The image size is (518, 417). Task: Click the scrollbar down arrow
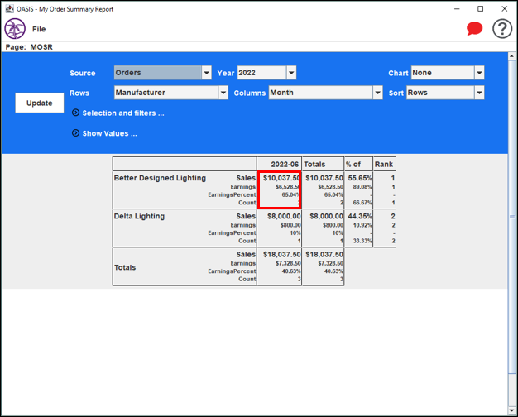coord(511,410)
